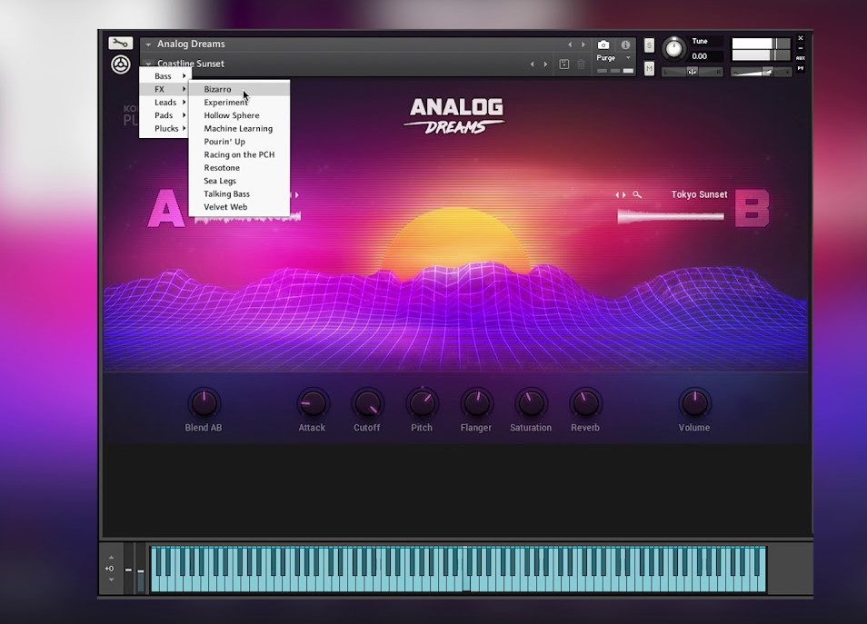867x624 pixels.
Task: Click the Attack knob
Action: (313, 403)
